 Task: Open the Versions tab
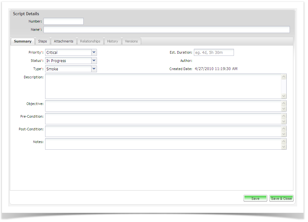[131, 41]
